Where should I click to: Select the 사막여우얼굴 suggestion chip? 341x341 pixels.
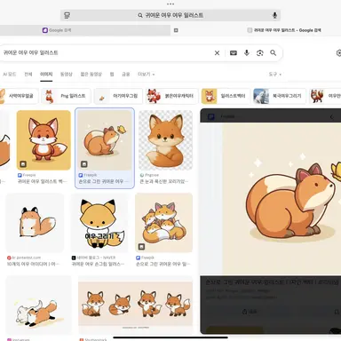(20, 96)
